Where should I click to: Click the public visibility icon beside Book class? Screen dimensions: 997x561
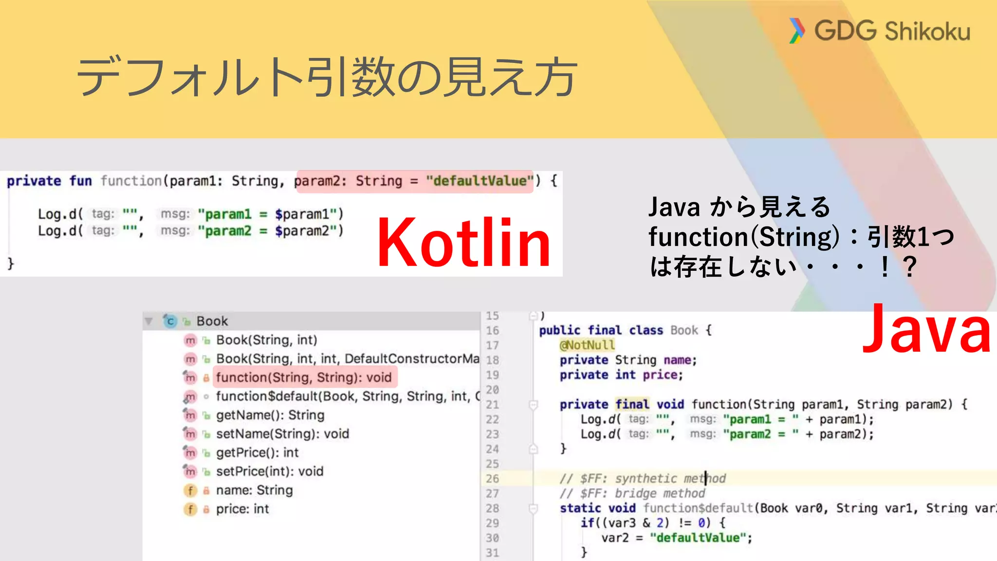point(186,322)
